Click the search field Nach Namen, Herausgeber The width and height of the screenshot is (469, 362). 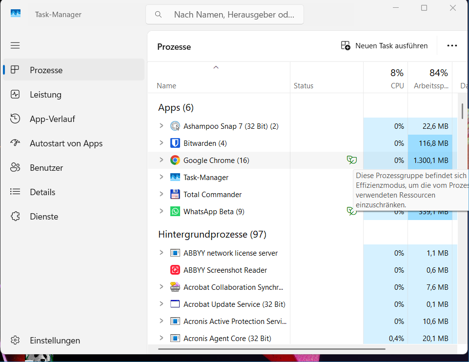point(224,14)
